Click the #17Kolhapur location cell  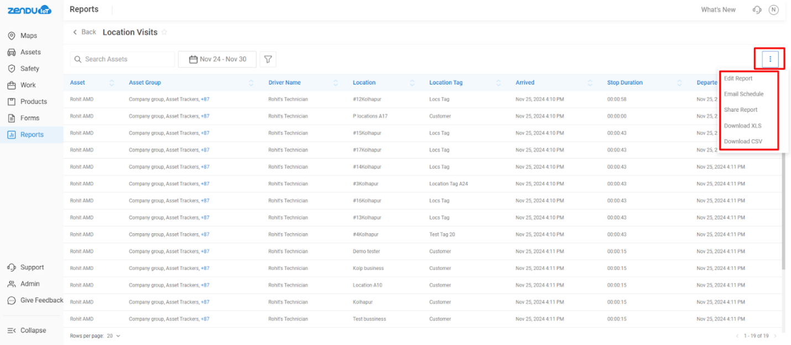tap(367, 150)
